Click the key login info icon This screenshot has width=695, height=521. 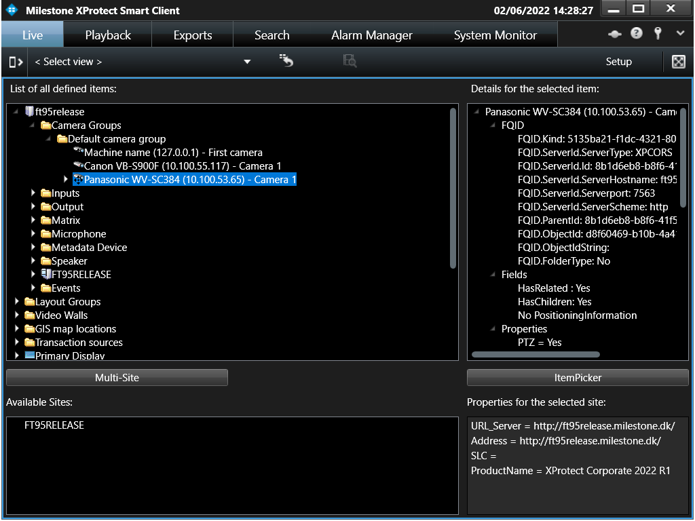click(658, 33)
